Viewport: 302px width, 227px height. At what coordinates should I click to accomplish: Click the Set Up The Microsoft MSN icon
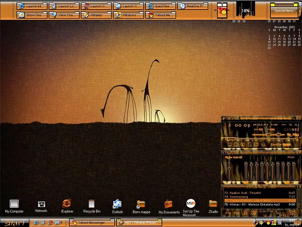pos(191,204)
